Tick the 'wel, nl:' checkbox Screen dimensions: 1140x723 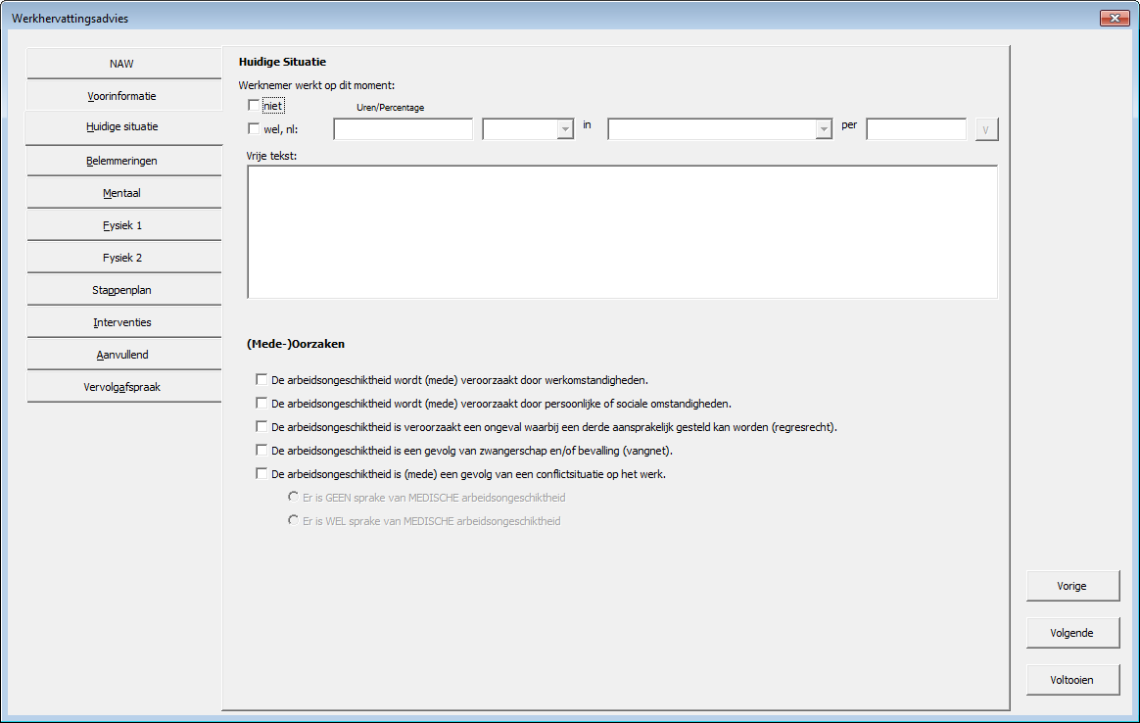[255, 128]
